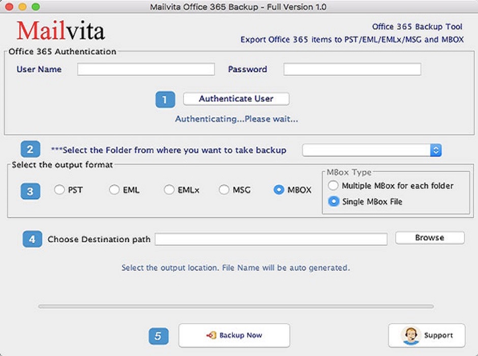Click the Password input field
The height and width of the screenshot is (356, 478).
click(x=352, y=69)
